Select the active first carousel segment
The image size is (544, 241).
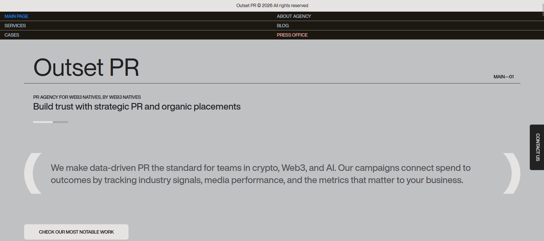43,122
